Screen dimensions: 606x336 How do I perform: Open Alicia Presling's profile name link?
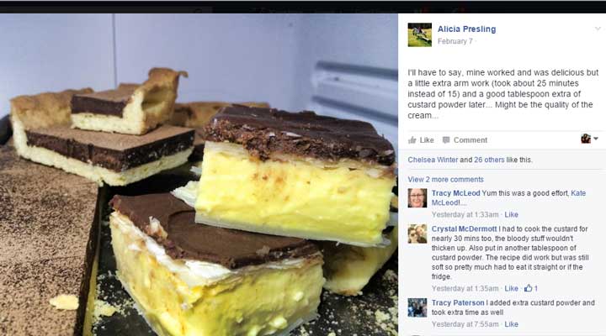point(466,29)
